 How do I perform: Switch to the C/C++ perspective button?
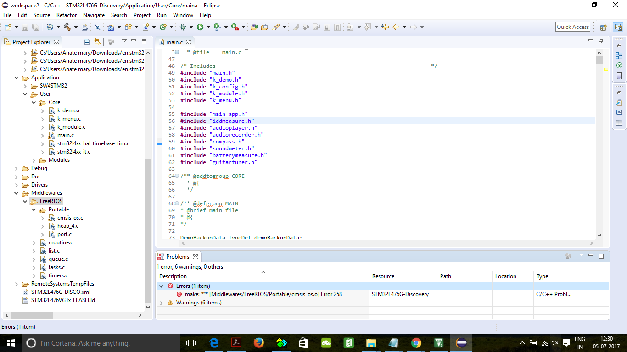618,27
